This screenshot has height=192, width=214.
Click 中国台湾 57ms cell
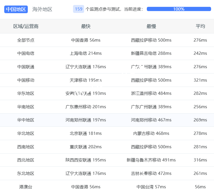point(151,187)
